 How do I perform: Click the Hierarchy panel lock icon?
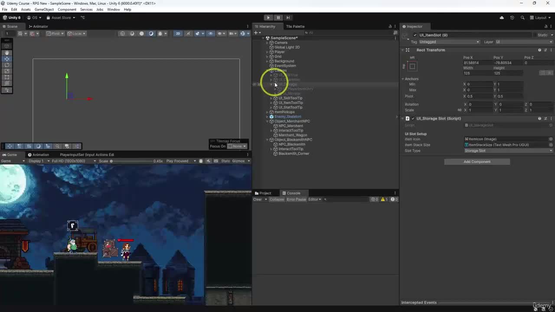point(390,26)
